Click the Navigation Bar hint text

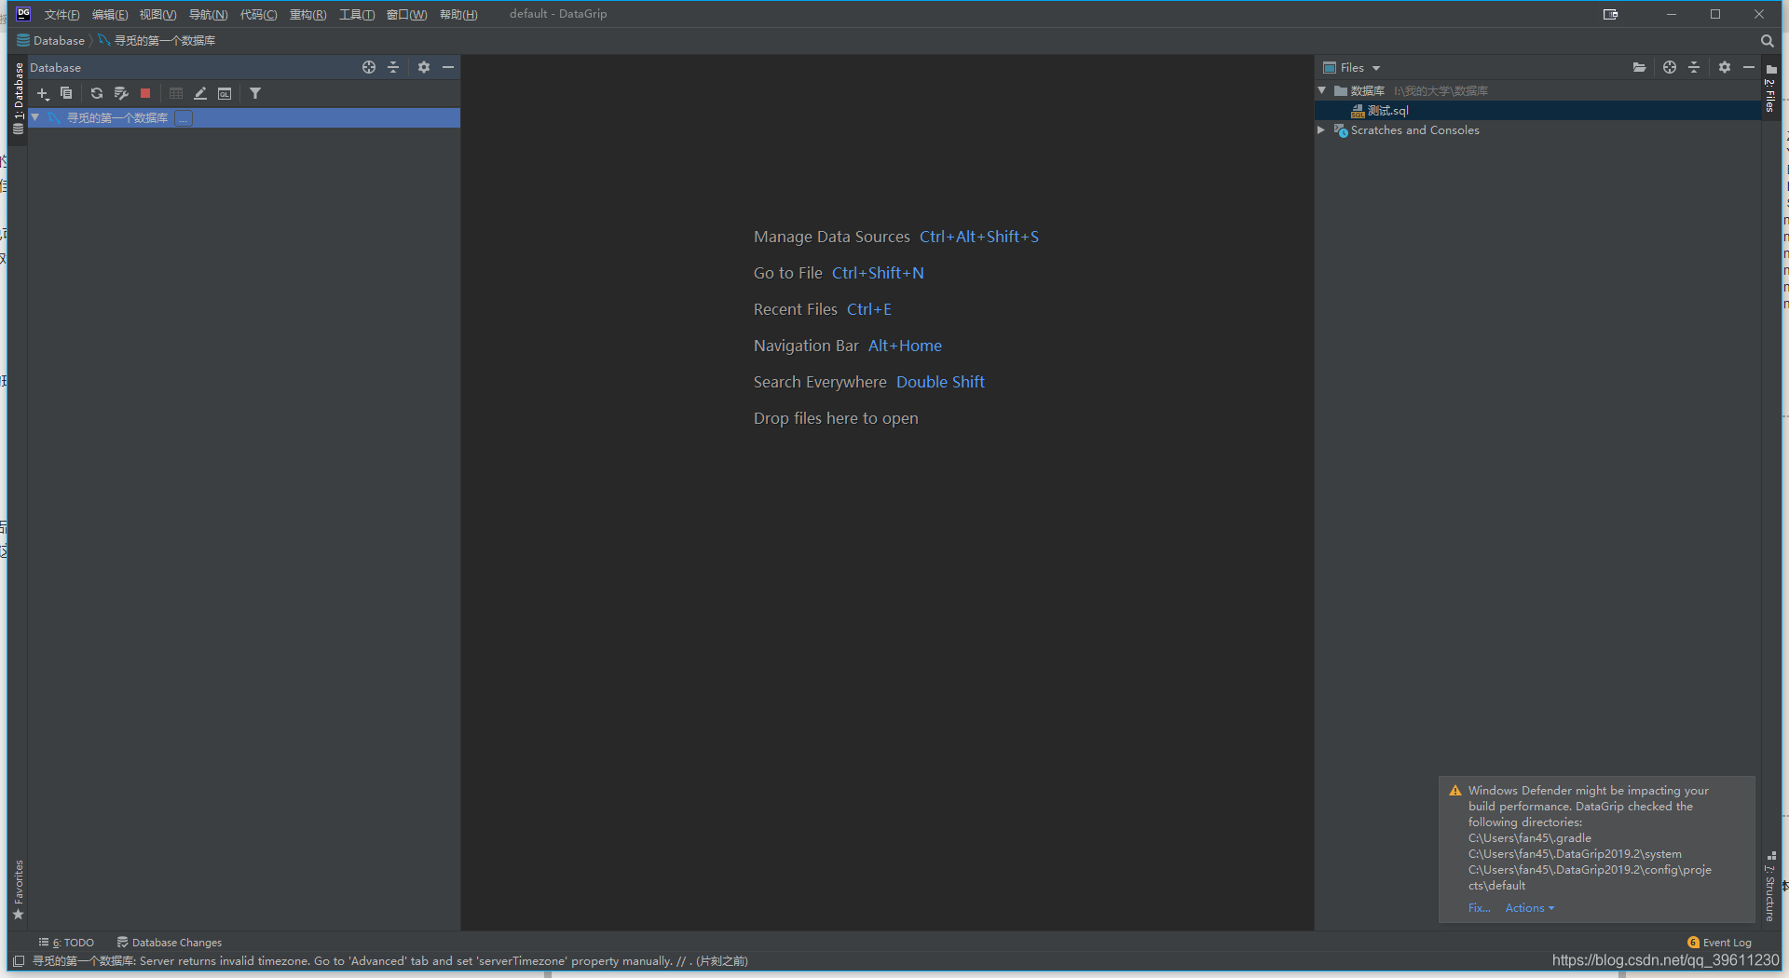pos(806,346)
